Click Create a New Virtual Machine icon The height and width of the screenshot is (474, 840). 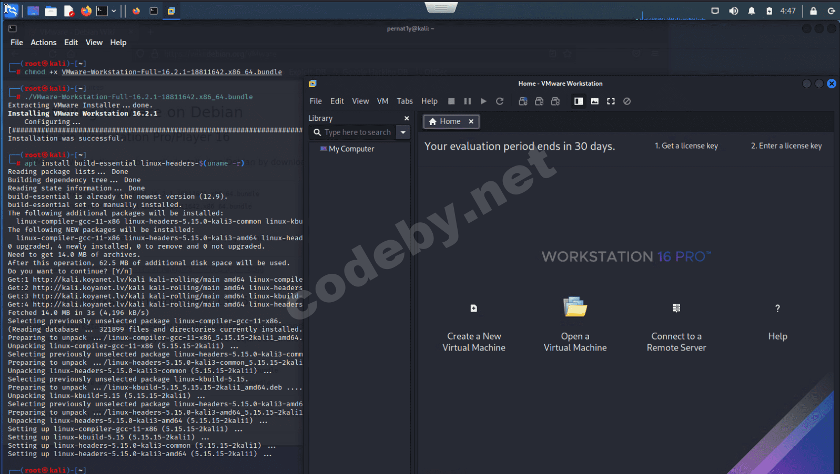473,308
